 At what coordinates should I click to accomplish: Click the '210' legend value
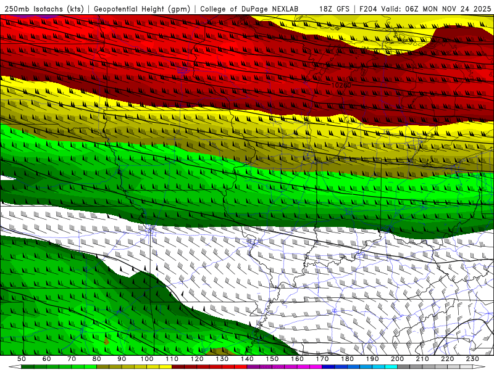click(x=422, y=359)
